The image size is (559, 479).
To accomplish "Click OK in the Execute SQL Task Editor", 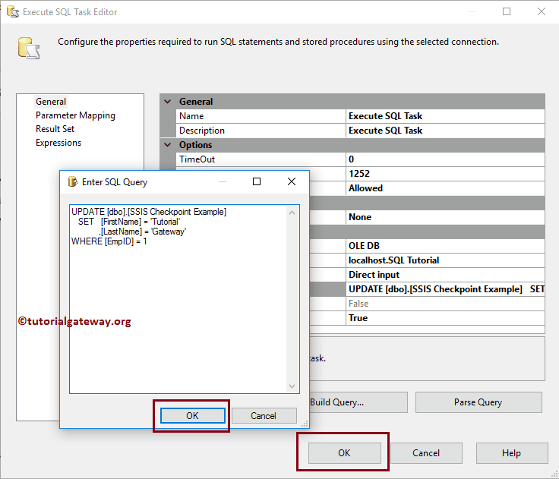I will 344,453.
